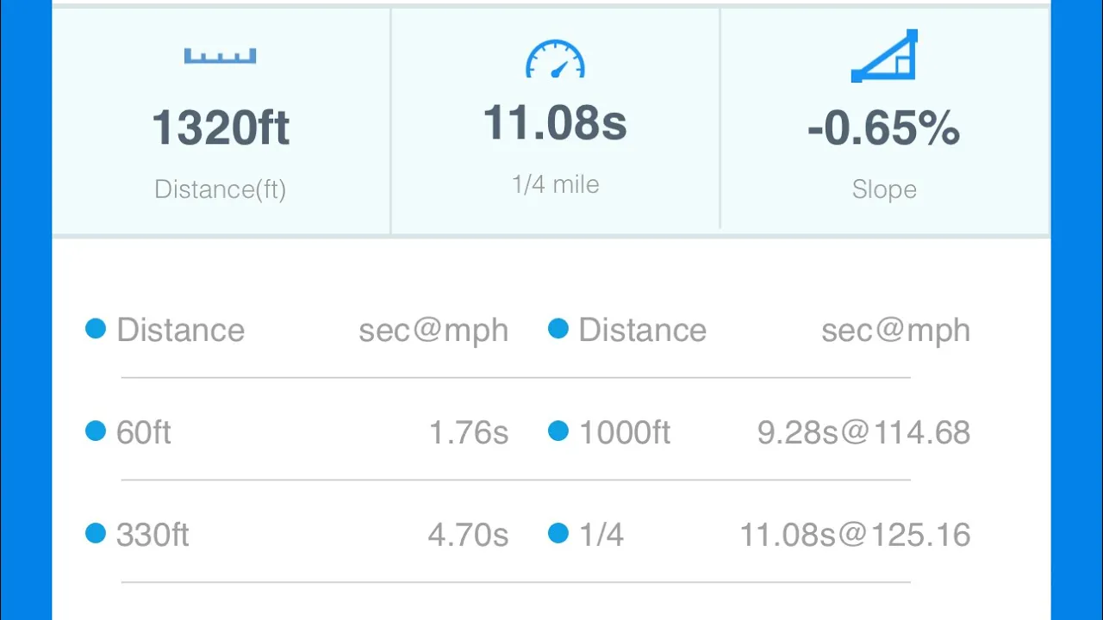Tap the blue dot beside 330ft
1103x620 pixels.
(x=96, y=533)
